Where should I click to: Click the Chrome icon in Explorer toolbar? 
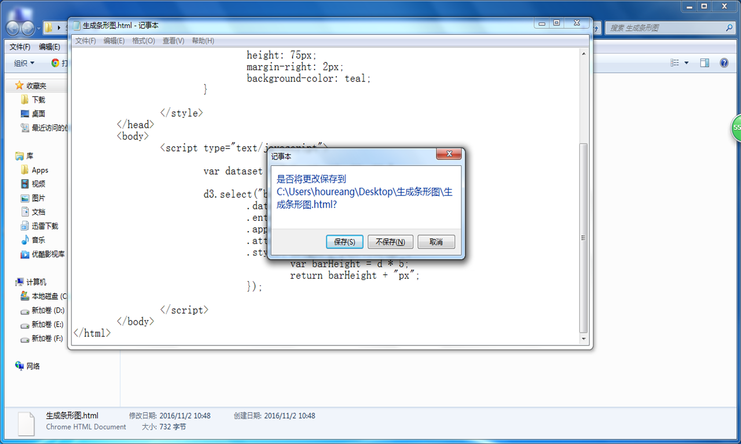tap(56, 63)
